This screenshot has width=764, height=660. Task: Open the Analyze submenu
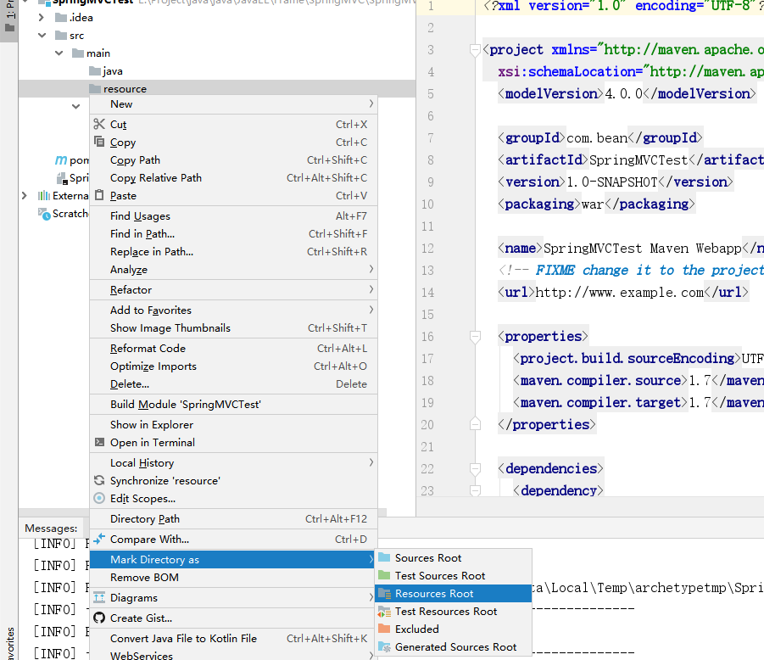pos(233,269)
